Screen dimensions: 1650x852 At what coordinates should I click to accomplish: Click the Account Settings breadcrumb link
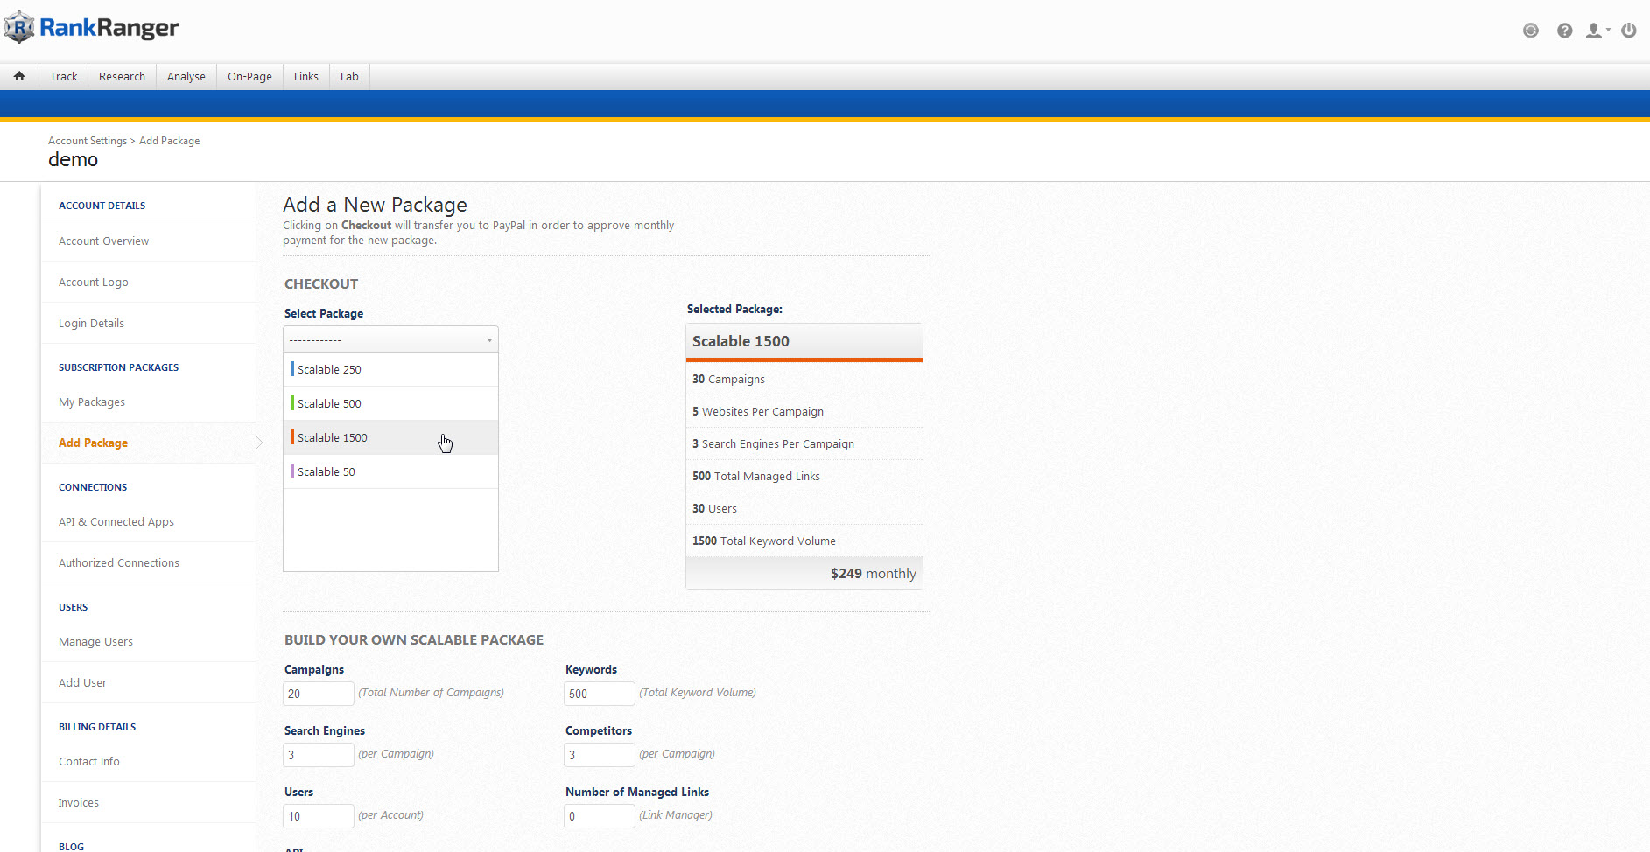(x=88, y=141)
